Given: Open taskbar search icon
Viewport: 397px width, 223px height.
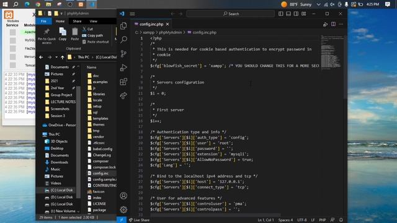Looking at the screenshot, I should [16, 4].
